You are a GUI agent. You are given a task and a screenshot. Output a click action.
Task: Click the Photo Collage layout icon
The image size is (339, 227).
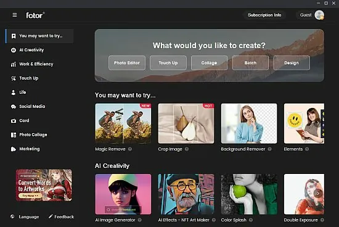coord(14,135)
